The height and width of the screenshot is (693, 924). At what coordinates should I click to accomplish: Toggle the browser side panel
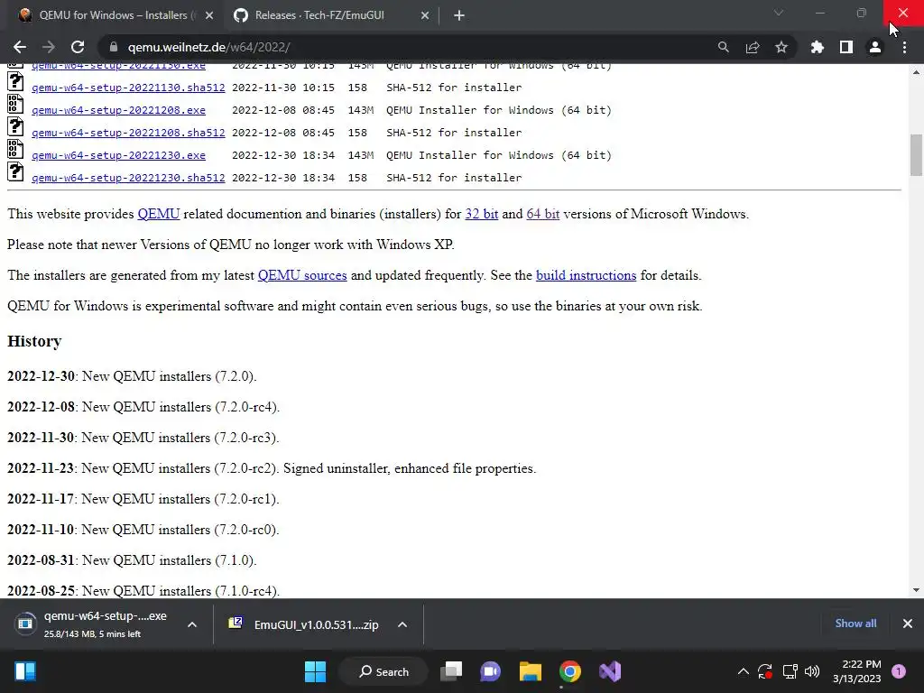coord(846,47)
